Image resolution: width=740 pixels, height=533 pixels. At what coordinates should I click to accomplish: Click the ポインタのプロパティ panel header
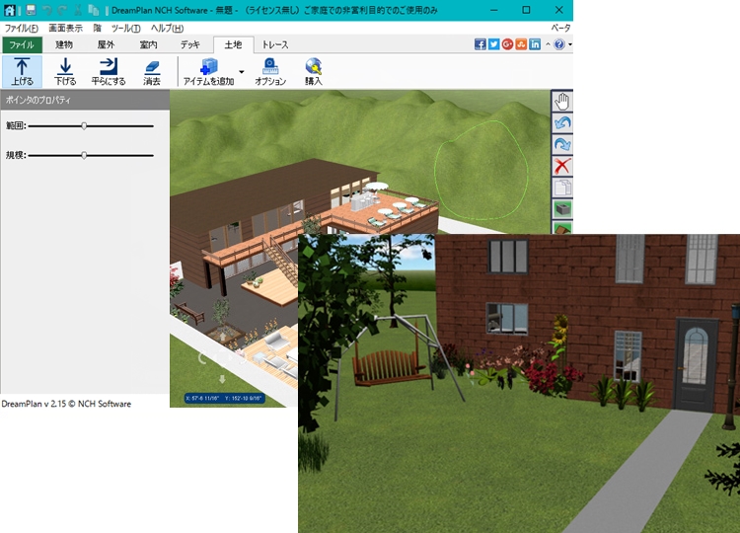pyautogui.click(x=85, y=100)
